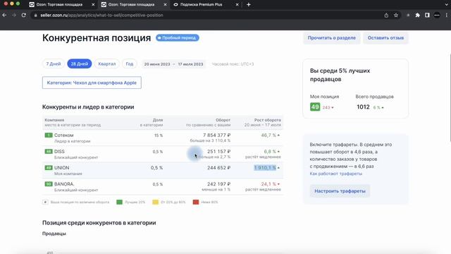Close the first Ozon tab
This screenshot has height=254, width=451.
coord(93,5)
